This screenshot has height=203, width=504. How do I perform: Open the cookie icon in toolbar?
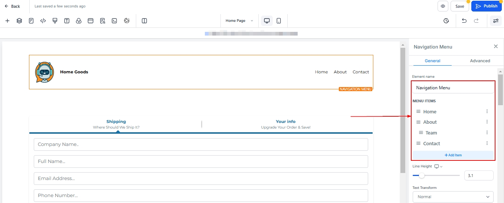(127, 21)
